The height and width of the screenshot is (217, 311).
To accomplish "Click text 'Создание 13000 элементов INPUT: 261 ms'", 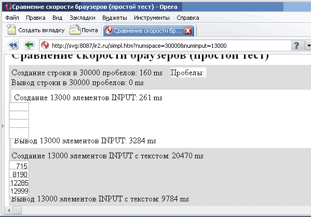I will tap(88, 98).
